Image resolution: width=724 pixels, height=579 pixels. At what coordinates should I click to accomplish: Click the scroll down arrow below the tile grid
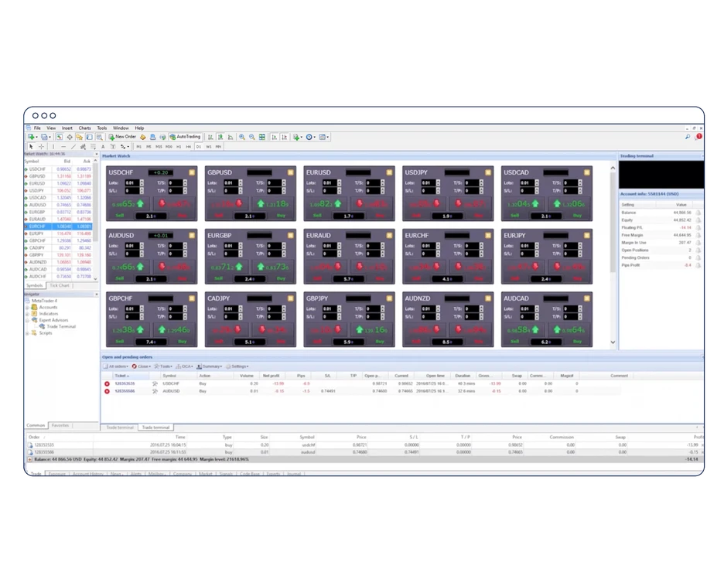pos(613,342)
